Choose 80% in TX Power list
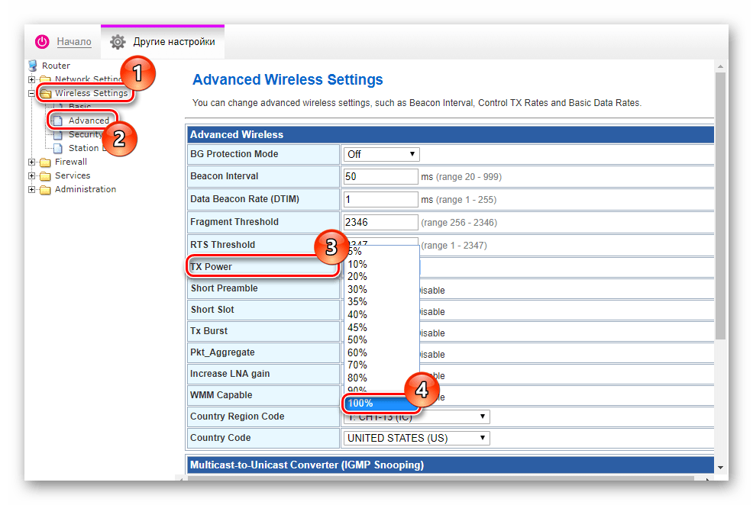The width and height of the screenshot is (753, 505). point(381,378)
